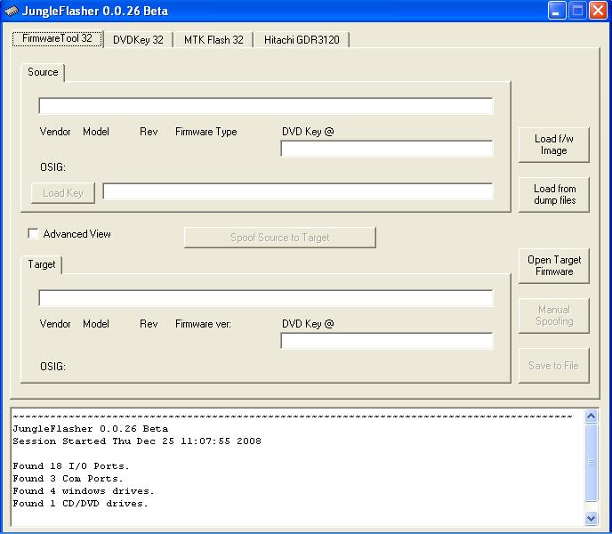Click the Manual Spoofing button

click(553, 316)
